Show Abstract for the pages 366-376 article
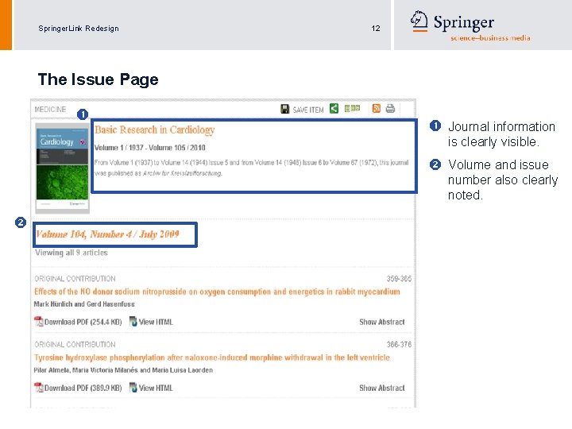The image size is (572, 429). [382, 388]
